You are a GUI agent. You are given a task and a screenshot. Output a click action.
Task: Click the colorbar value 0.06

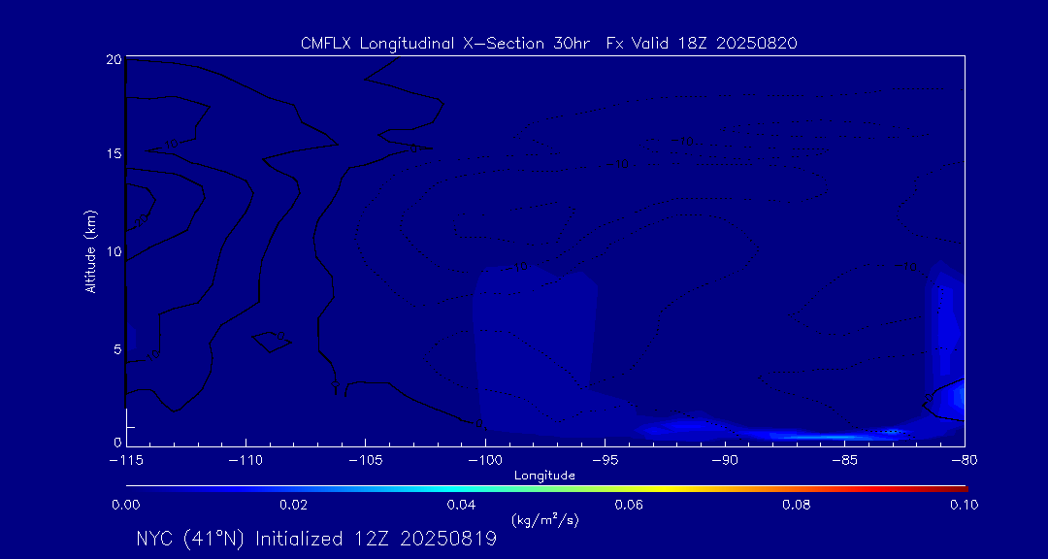pyautogui.click(x=629, y=505)
